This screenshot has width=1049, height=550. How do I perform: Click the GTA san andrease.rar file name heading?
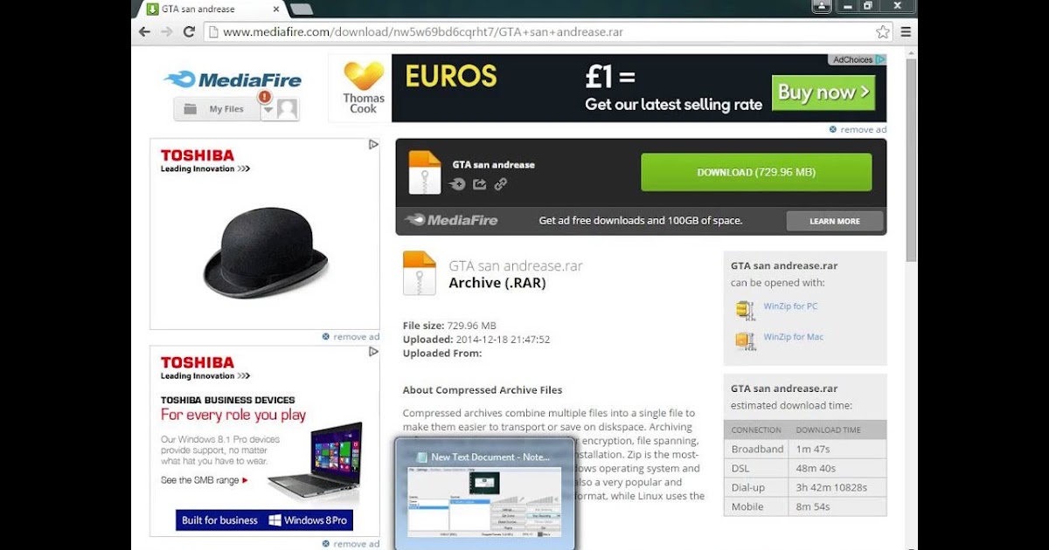[x=516, y=266]
